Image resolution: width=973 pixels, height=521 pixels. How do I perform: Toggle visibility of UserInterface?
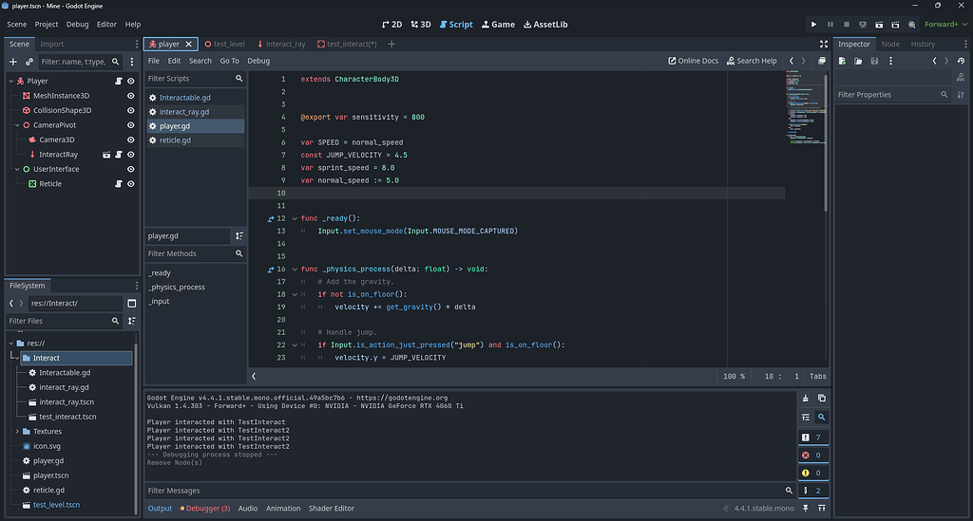(131, 169)
